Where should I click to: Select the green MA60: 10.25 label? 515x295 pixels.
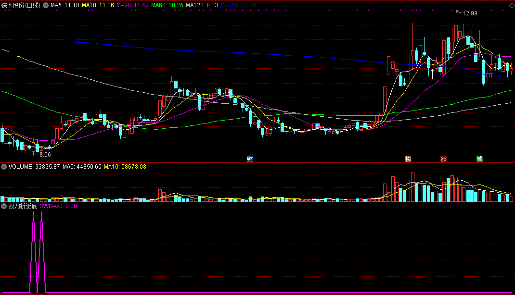(x=167, y=5)
